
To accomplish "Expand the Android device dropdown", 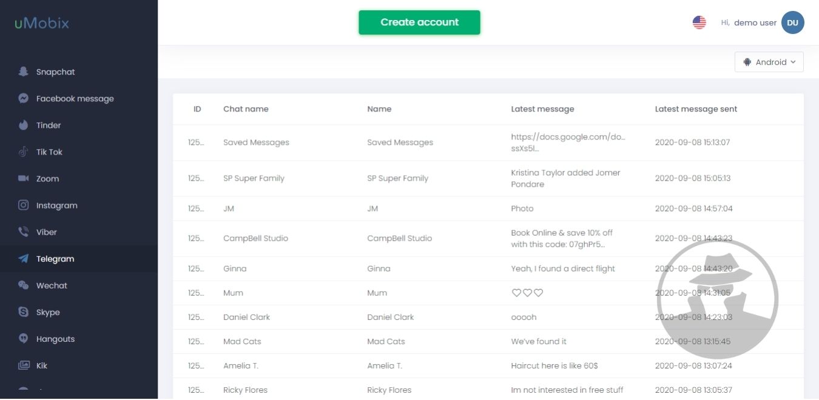I will point(769,62).
